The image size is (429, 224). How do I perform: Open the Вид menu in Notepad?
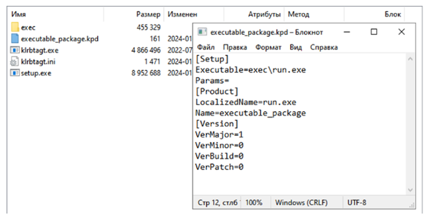[296, 47]
